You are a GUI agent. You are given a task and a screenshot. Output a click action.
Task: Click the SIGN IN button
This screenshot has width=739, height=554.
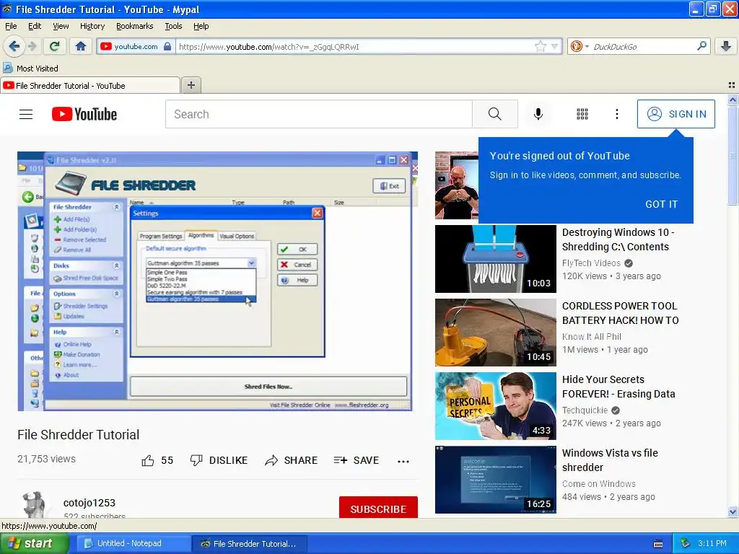point(675,114)
